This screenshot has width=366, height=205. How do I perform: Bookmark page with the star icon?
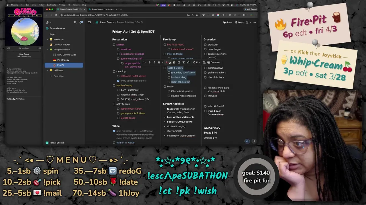point(197,15)
